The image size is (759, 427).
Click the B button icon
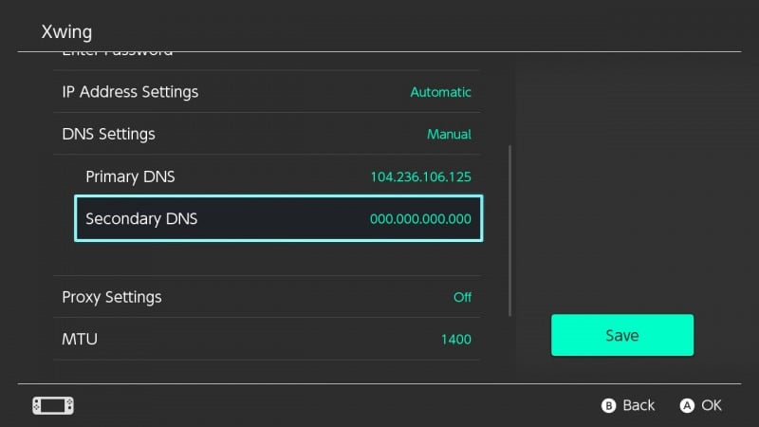(x=608, y=406)
